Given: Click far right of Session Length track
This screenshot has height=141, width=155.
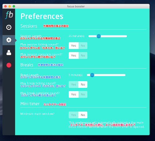Looking at the screenshot, I should [126, 36].
